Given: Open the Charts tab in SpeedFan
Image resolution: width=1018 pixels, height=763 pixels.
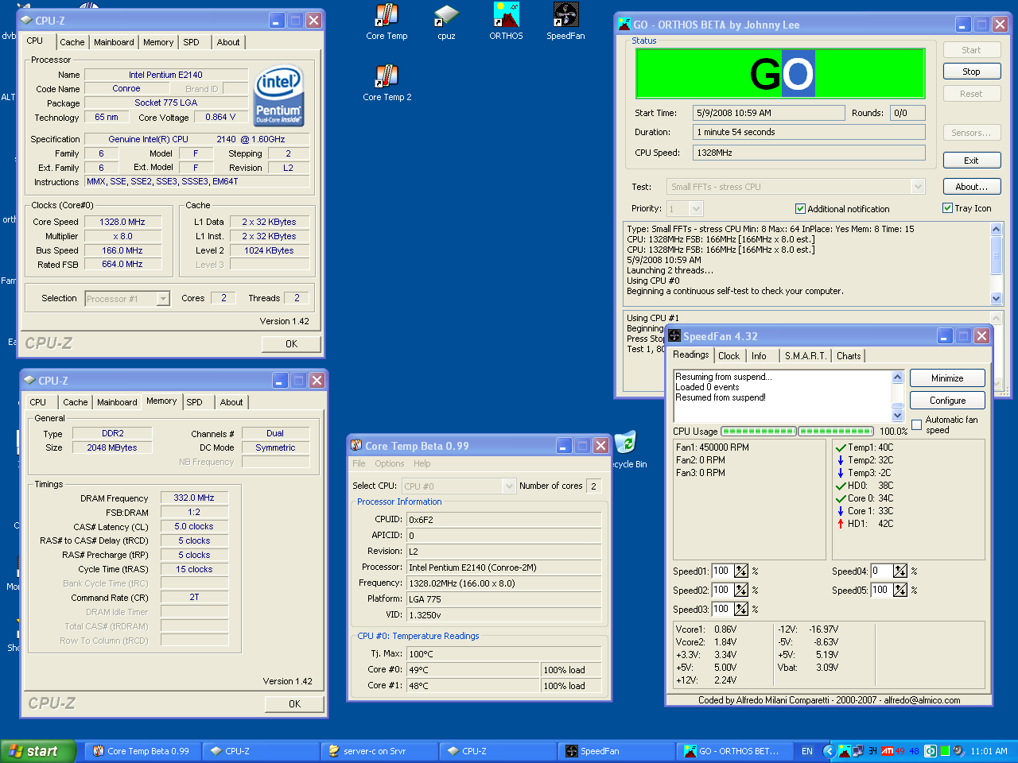Looking at the screenshot, I should (x=848, y=356).
